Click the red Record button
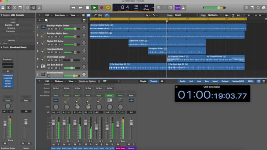 101,8
